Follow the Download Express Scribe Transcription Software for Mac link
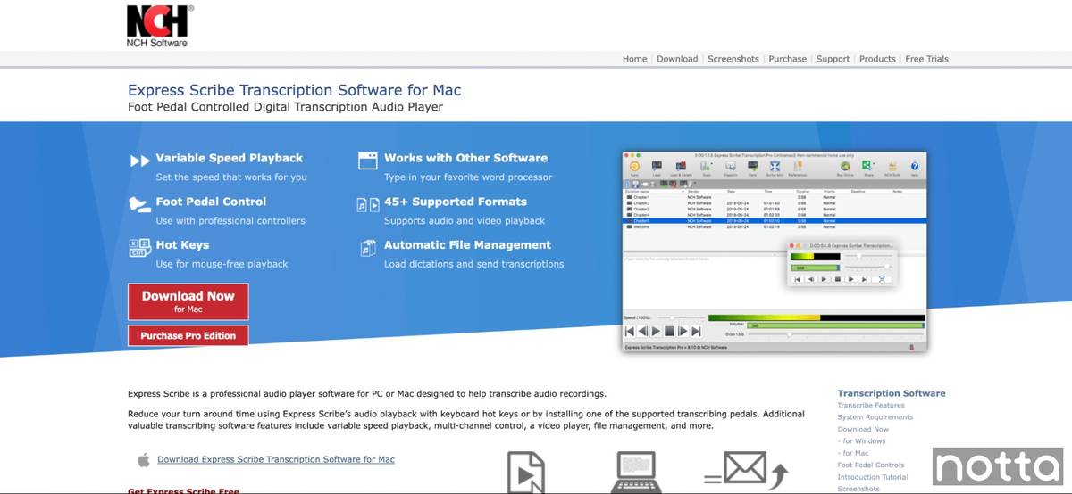This screenshot has height=494, width=1072. pyautogui.click(x=276, y=460)
